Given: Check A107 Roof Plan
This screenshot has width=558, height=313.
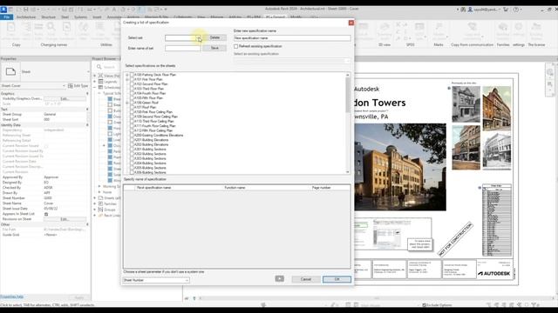Looking at the screenshot, I should click(132, 107).
